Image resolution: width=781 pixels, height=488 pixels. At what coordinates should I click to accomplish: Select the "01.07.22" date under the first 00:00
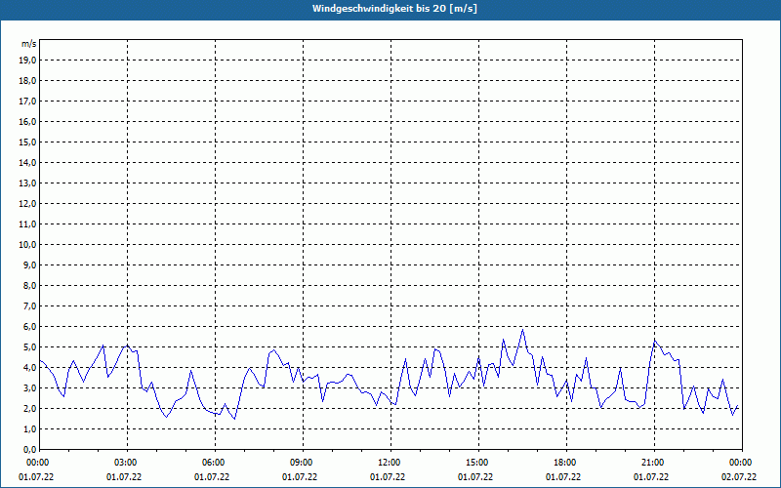[36, 477]
